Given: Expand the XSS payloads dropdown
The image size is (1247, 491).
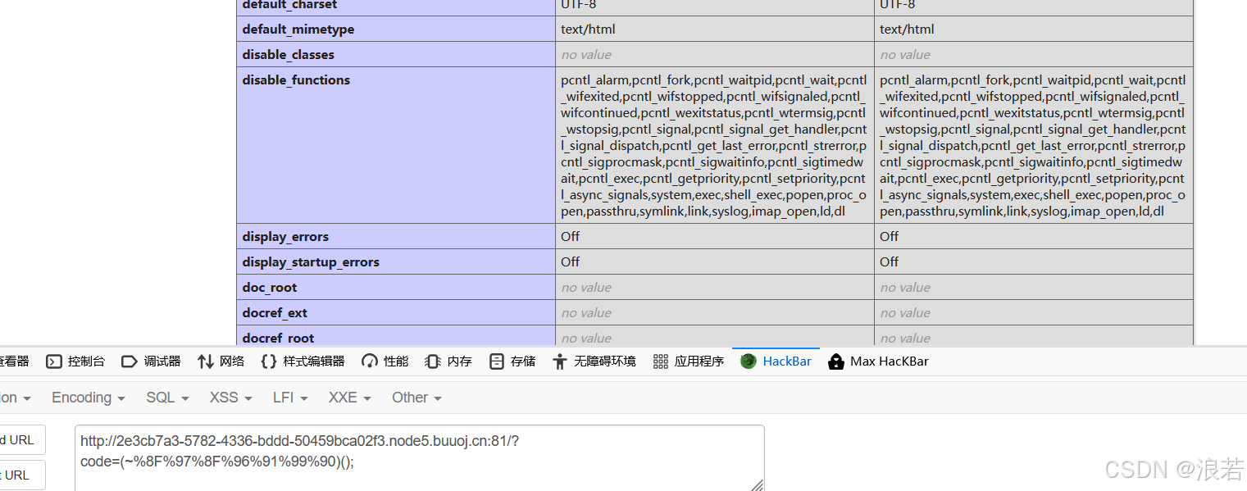Looking at the screenshot, I should (x=230, y=398).
